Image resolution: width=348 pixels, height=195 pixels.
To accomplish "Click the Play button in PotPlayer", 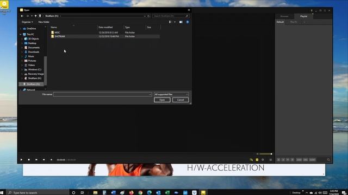I will (22, 160).
